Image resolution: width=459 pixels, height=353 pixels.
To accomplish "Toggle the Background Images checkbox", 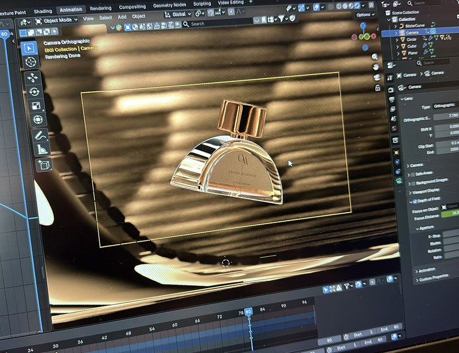I will tap(413, 184).
